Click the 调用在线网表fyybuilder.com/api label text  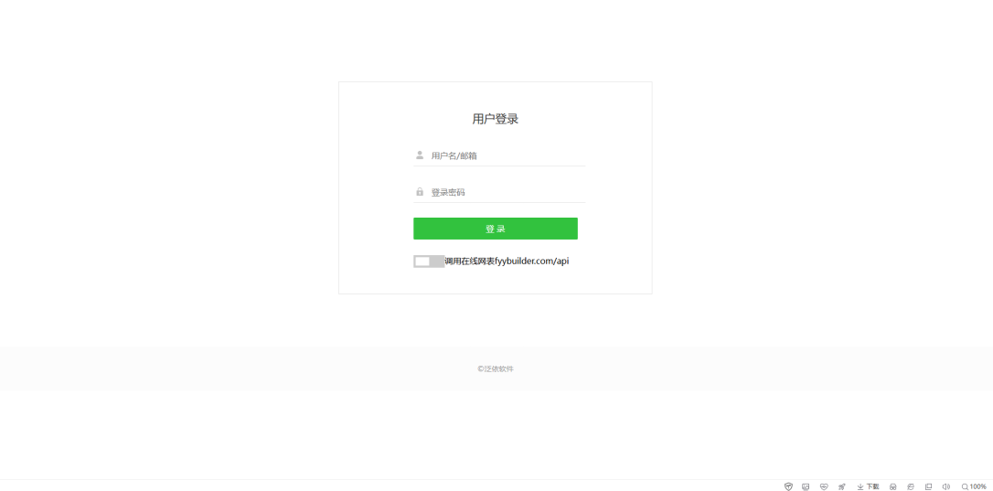coord(507,261)
